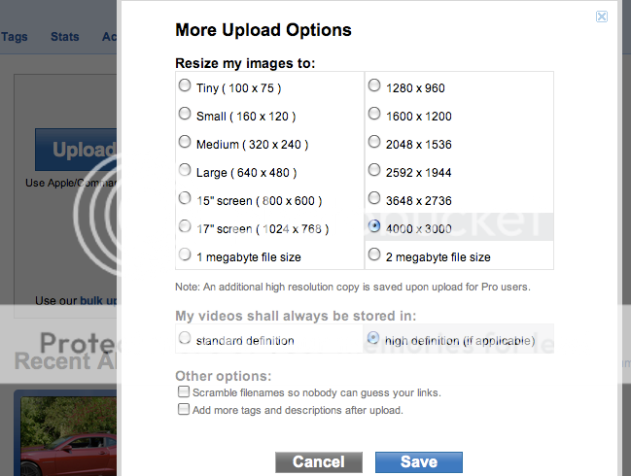This screenshot has width=631, height=476.
Task: Select the 4000 x 3000 radio button
Action: [x=374, y=226]
